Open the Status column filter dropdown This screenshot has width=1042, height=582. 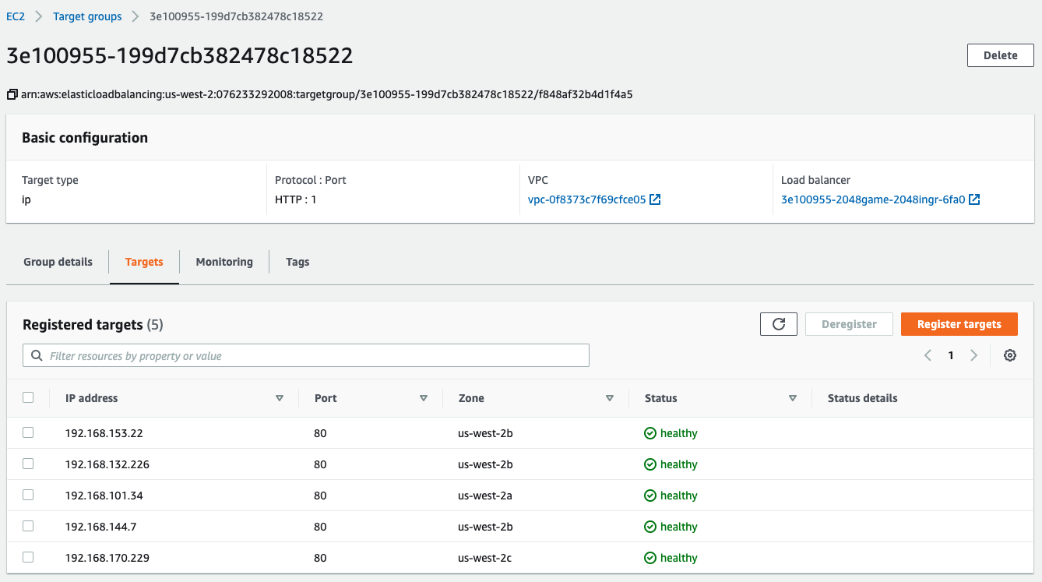point(793,397)
